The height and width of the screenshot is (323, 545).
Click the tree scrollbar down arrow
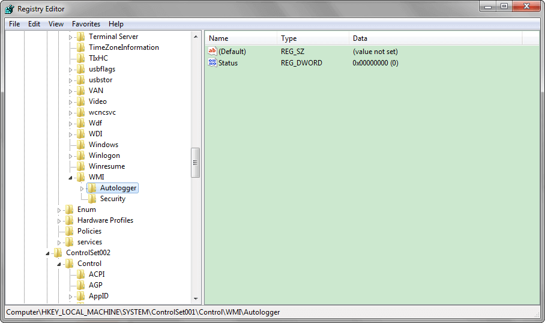pos(196,298)
